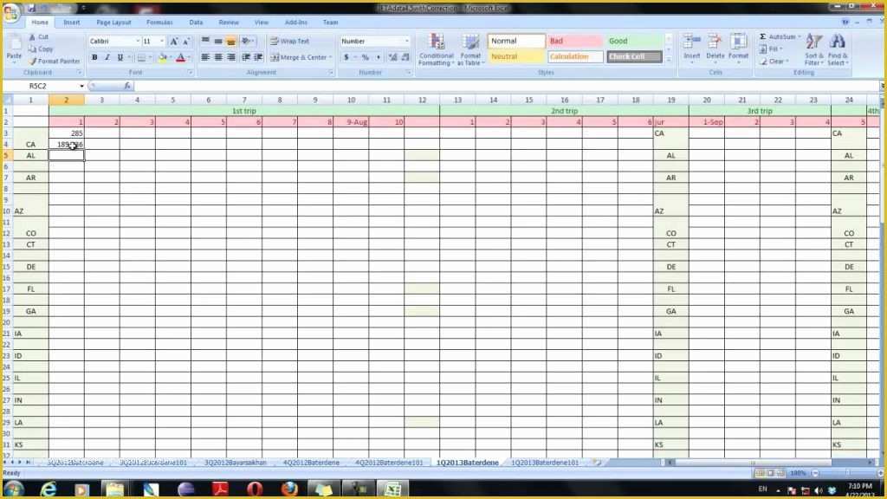
Task: Increase font size with Grow Font icon
Action: click(173, 42)
